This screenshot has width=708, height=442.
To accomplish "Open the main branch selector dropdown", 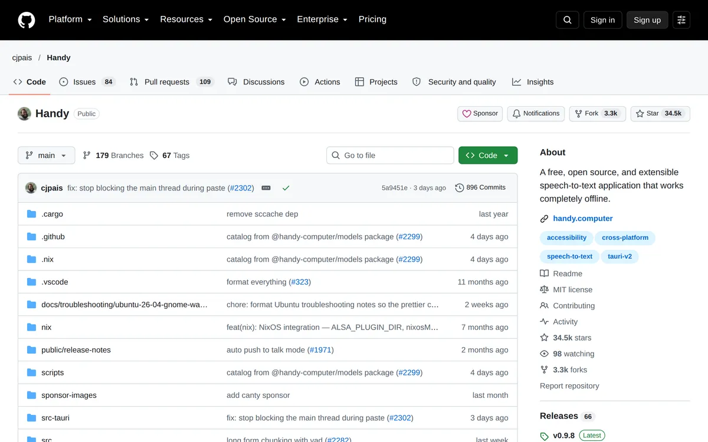I will point(47,156).
